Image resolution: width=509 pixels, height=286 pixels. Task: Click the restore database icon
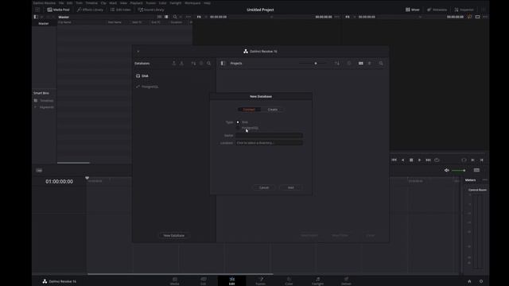click(182, 64)
